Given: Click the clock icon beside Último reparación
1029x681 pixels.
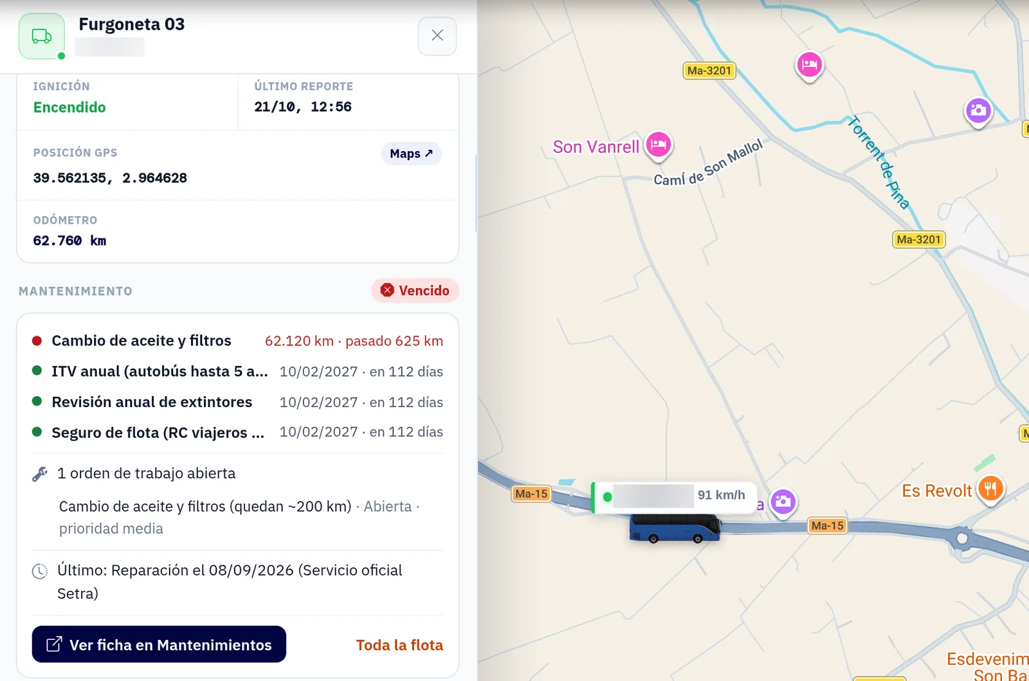Looking at the screenshot, I should click(x=40, y=571).
